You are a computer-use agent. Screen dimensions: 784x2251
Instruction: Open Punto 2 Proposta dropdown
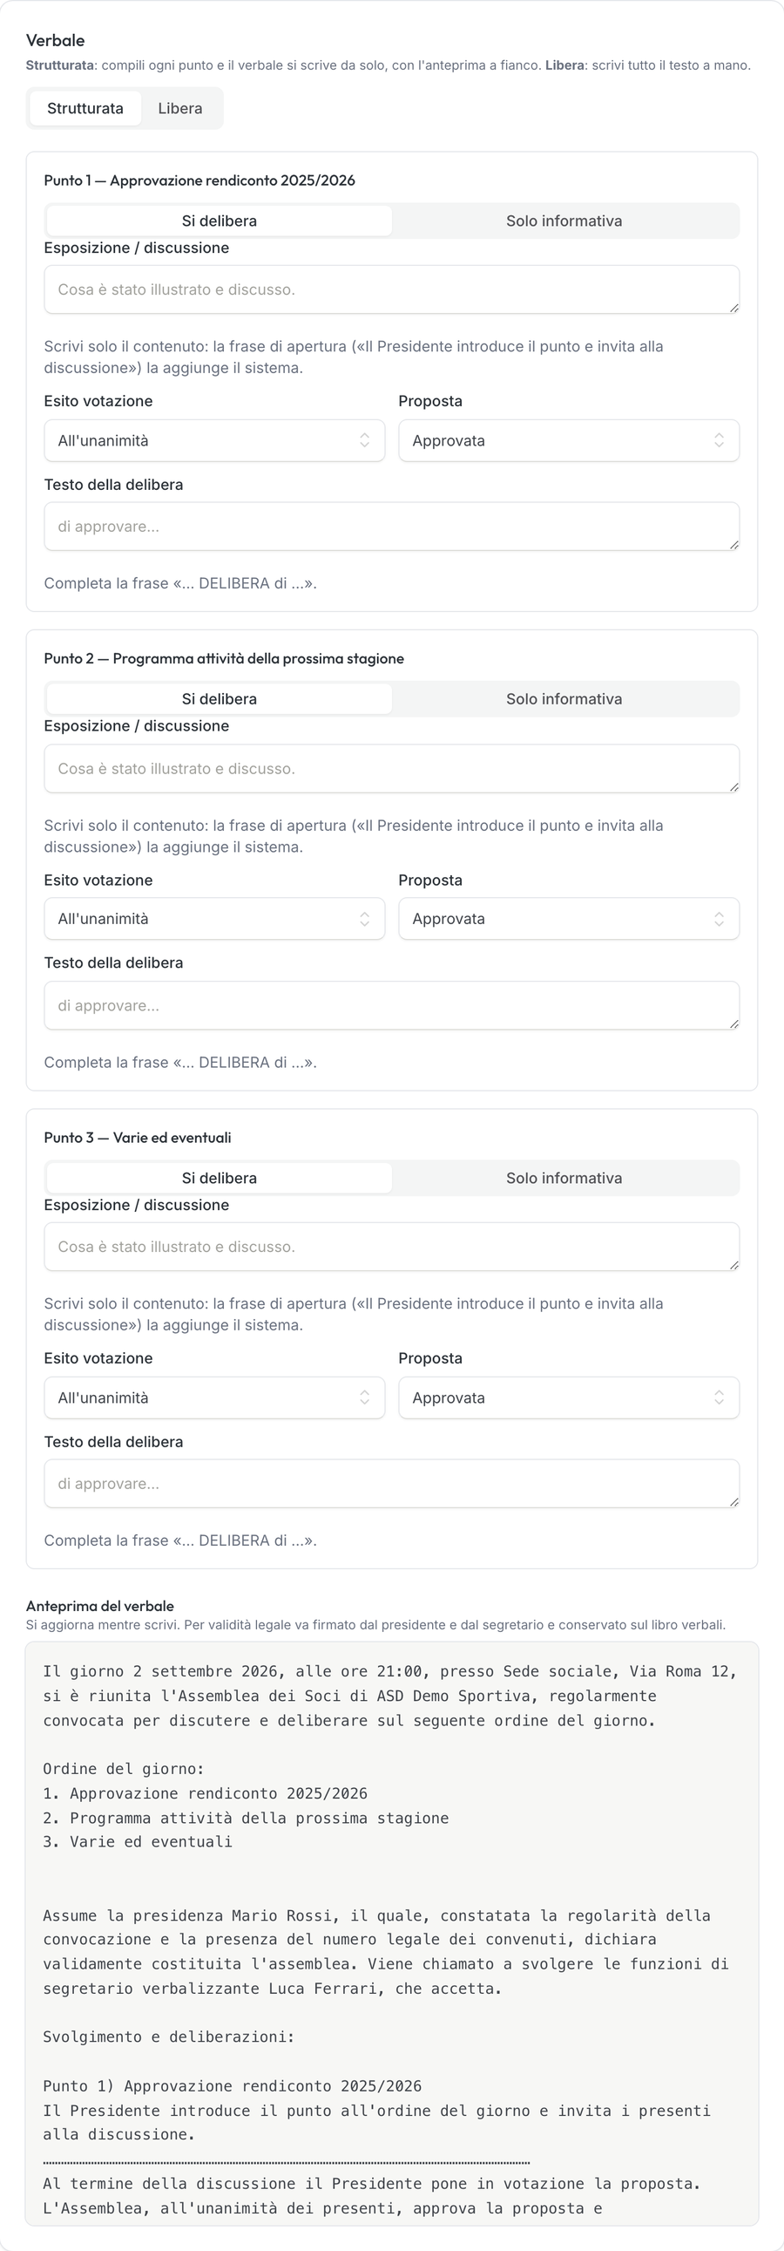click(568, 919)
